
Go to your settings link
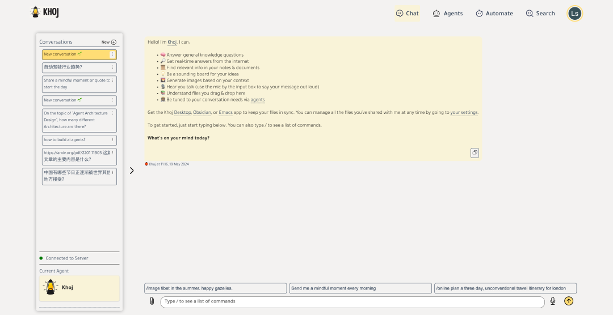[464, 113]
